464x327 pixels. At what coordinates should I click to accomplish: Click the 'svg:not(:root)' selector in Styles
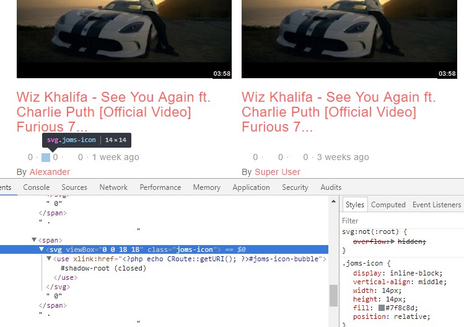pos(370,231)
